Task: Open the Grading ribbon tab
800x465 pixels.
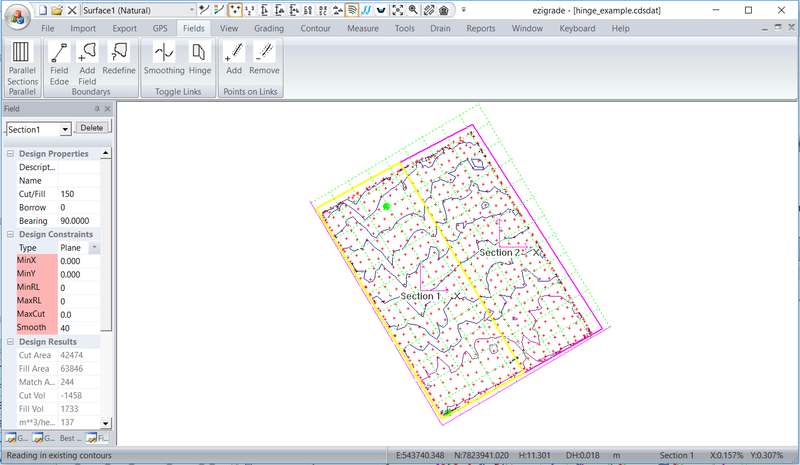Action: [x=269, y=29]
